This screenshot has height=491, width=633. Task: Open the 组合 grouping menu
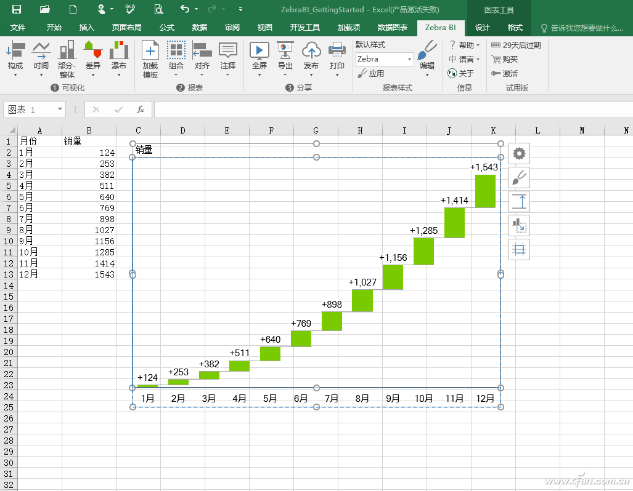point(176,59)
